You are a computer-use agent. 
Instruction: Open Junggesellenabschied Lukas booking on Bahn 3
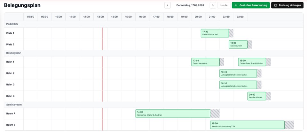click(238, 84)
